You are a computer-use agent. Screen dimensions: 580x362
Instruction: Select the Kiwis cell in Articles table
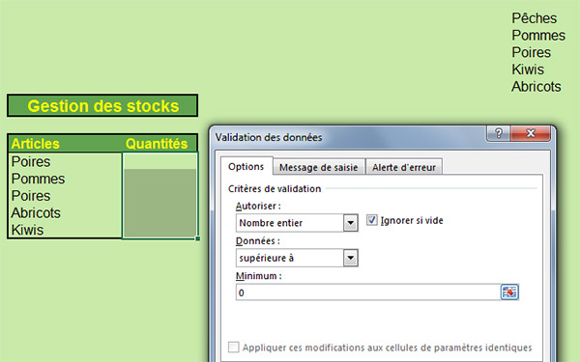pos(65,230)
